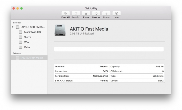The image size is (182, 110).
Task: Close the Disk Utility window
Action: pyautogui.click(x=14, y=9)
